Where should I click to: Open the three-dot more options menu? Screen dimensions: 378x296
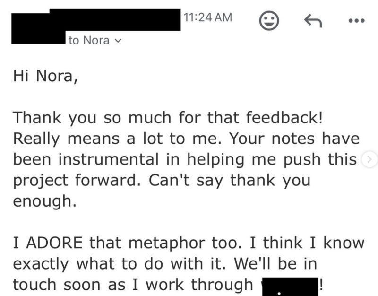tap(357, 21)
